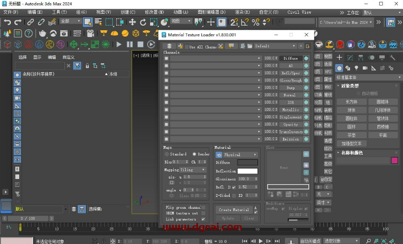Open the Civil View menu
This screenshot has width=403, height=244.
[299, 12]
